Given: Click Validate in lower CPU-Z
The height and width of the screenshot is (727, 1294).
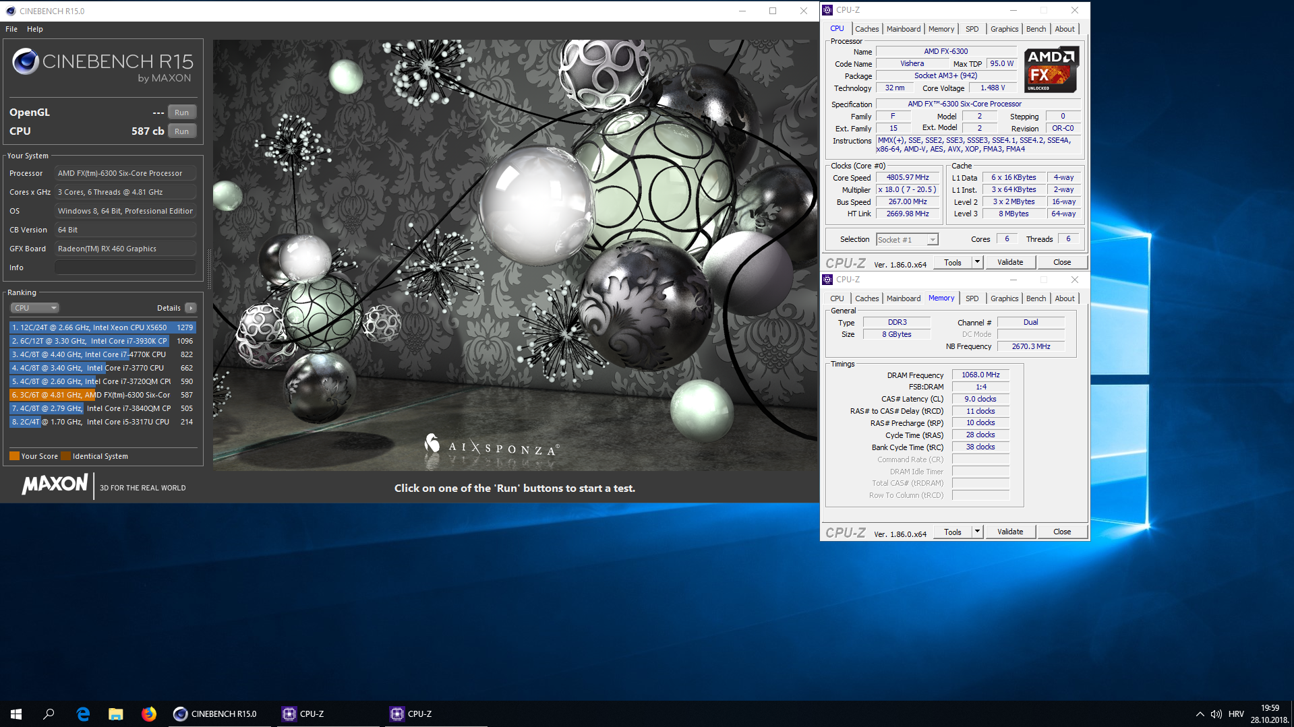Looking at the screenshot, I should click(x=1010, y=532).
